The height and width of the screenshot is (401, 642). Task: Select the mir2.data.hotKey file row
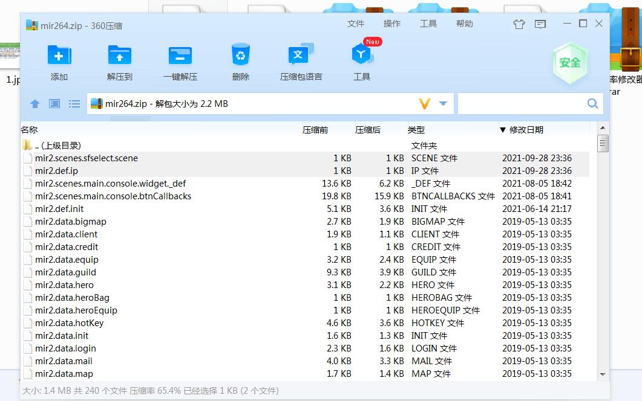69,323
